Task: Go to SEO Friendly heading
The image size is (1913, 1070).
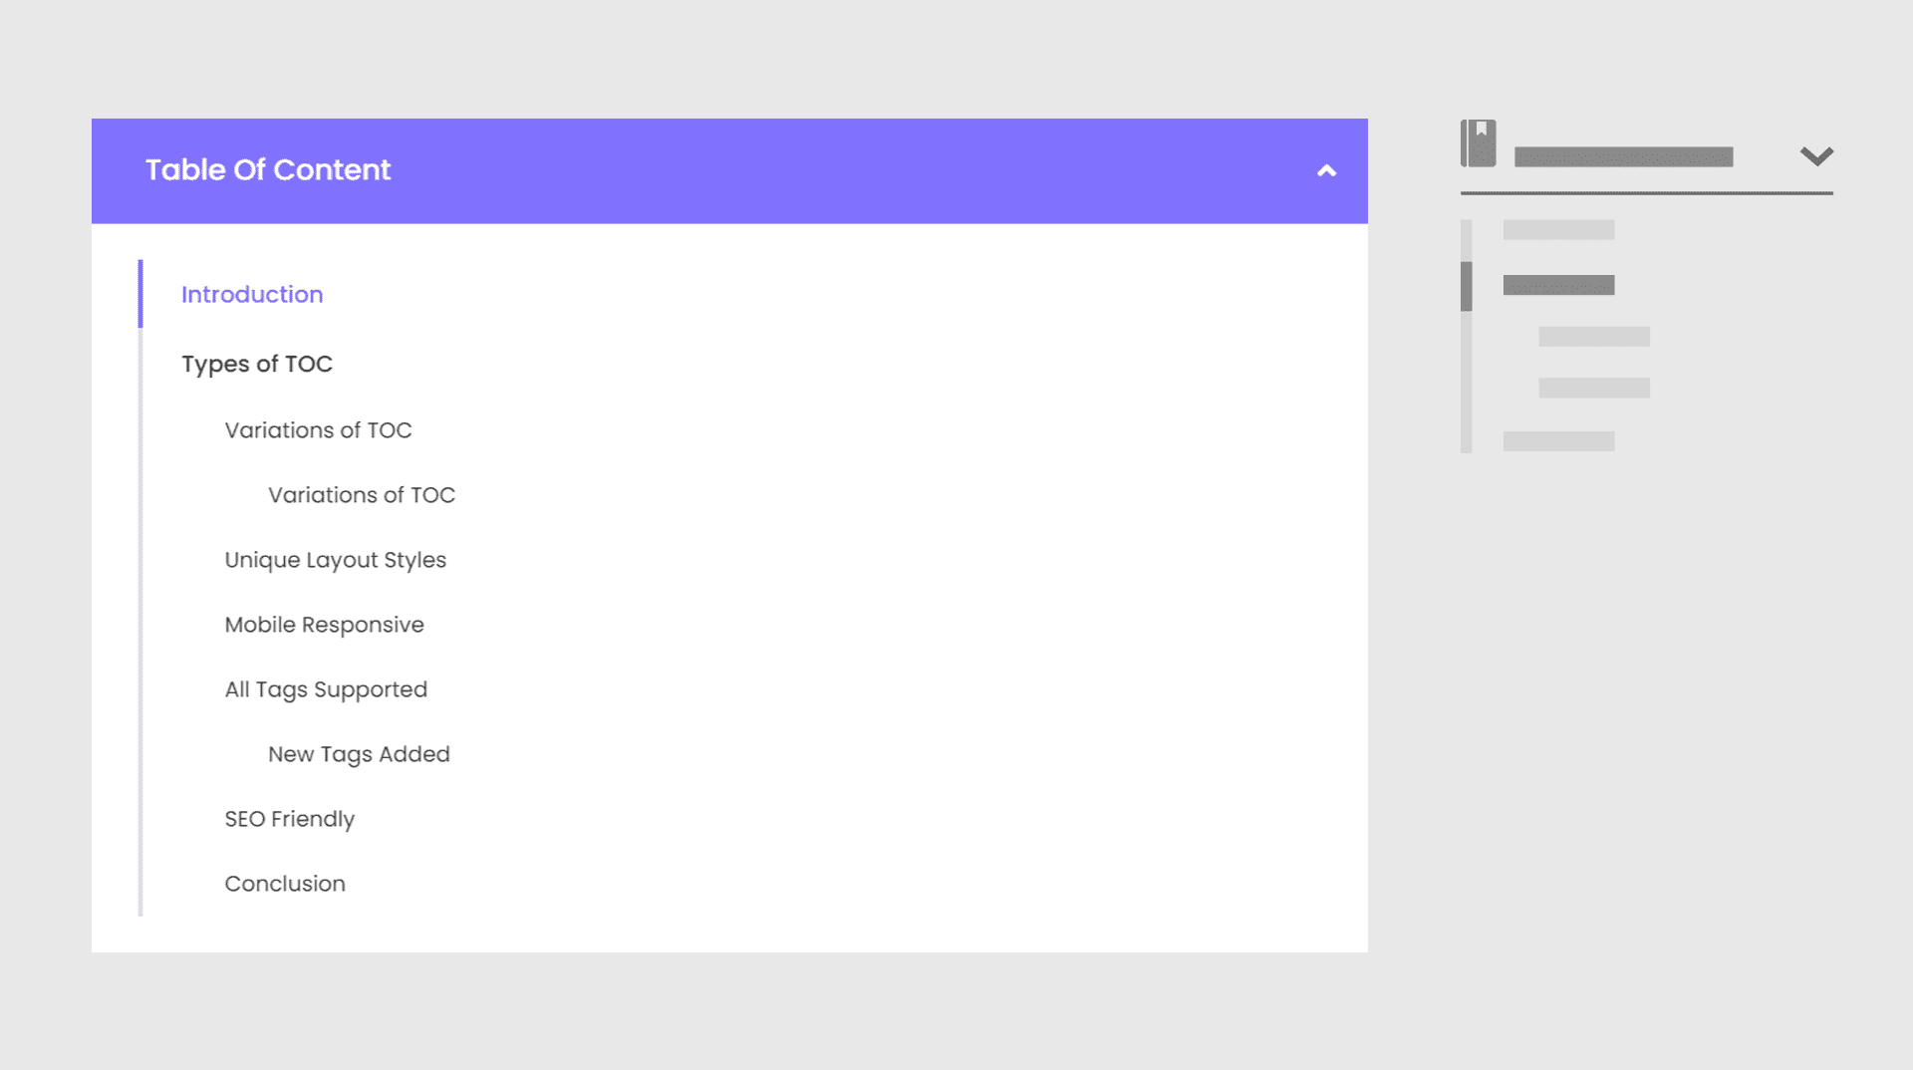Action: click(x=289, y=819)
